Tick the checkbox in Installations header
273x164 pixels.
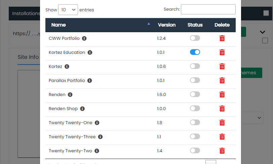pos(266,13)
